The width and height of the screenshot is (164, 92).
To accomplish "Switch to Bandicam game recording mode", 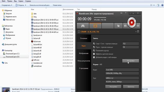I will point(83,26).
